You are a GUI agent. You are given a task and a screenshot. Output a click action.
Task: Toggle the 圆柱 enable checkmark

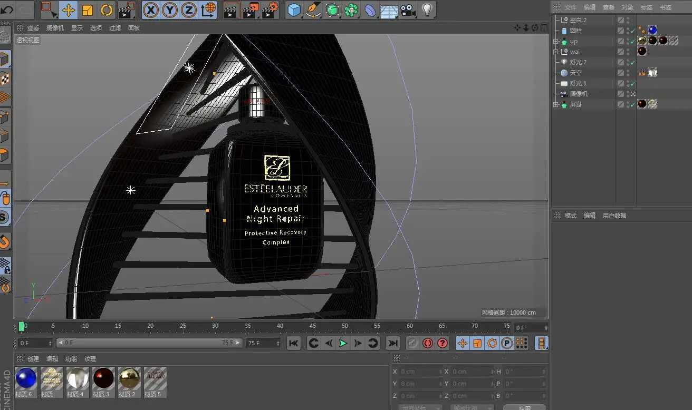click(632, 31)
